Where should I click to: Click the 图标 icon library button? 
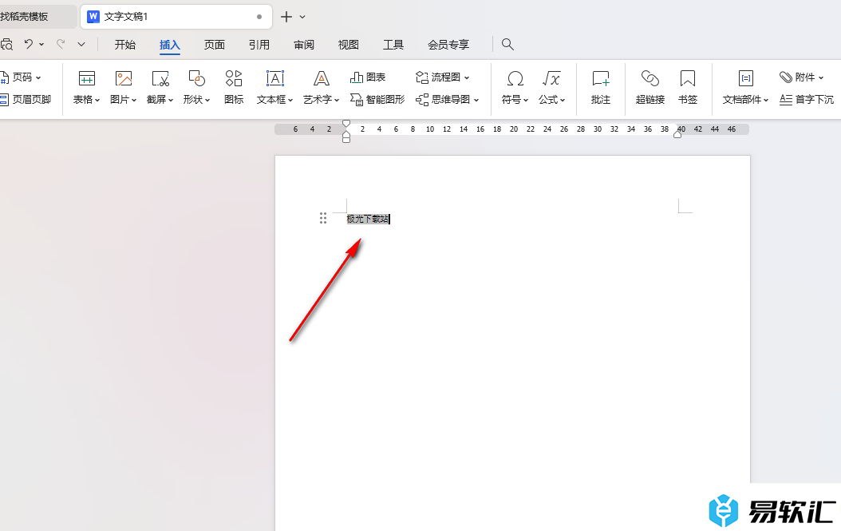click(234, 88)
